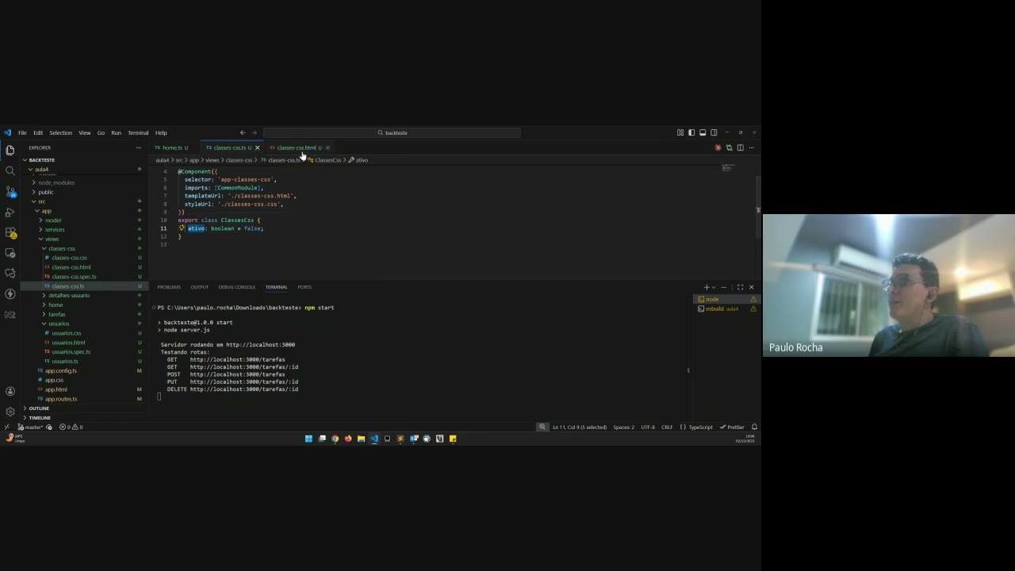
Task: Split the editor to the right
Action: [x=740, y=148]
